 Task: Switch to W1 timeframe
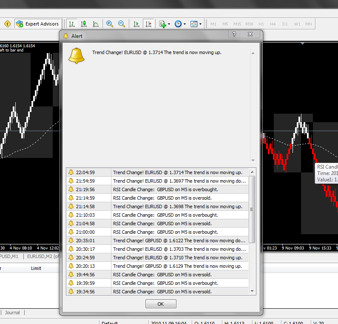(297, 24)
